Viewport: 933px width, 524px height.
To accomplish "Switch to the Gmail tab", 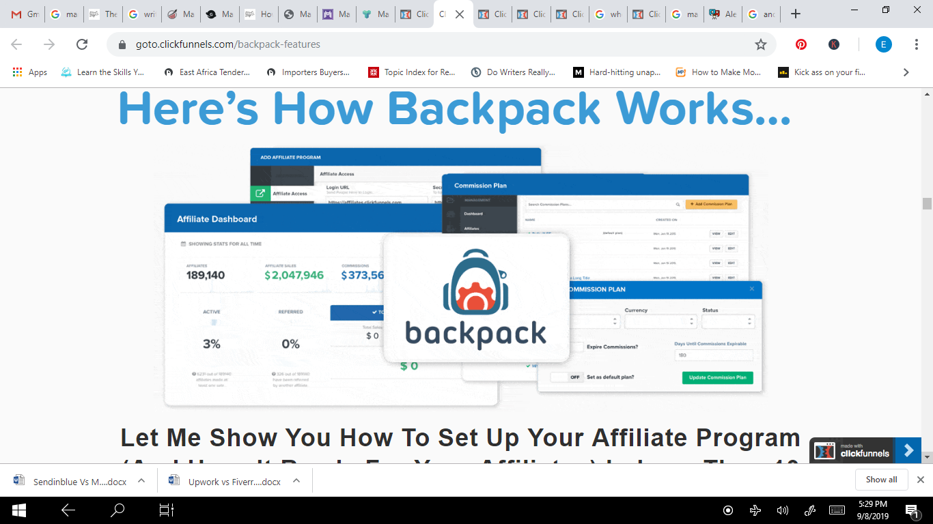I will tap(25, 14).
